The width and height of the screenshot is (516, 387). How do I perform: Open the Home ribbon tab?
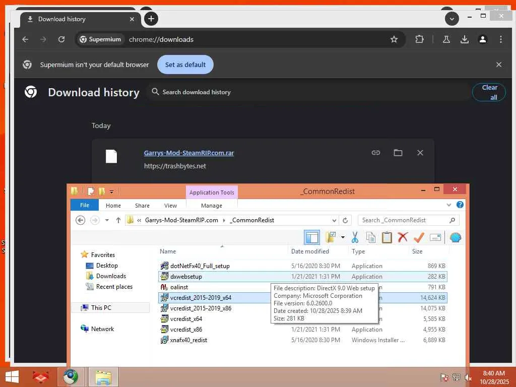pyautogui.click(x=113, y=206)
